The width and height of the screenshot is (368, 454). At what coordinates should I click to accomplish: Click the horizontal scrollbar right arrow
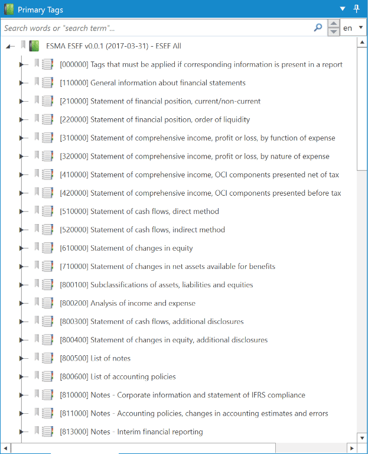tap(352, 448)
